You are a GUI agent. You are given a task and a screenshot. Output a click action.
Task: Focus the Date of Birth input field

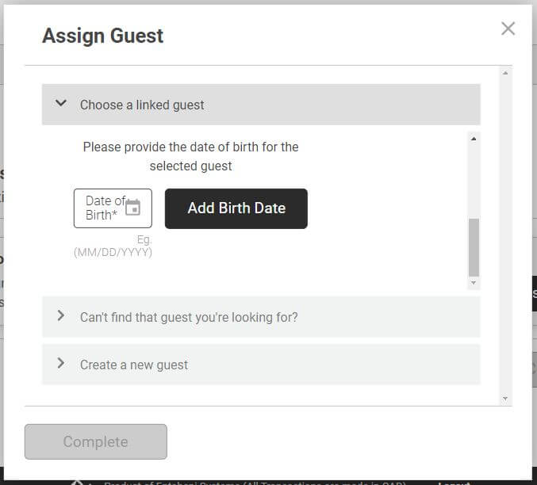coord(113,208)
